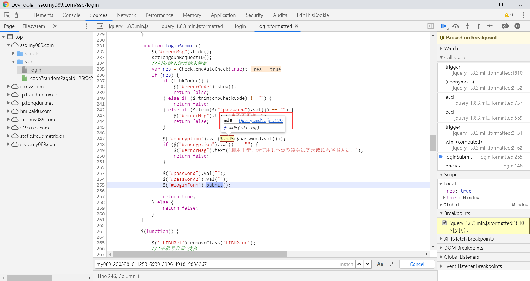Open the login file in tree
Viewport: 530px width, 281px height.
(36, 70)
